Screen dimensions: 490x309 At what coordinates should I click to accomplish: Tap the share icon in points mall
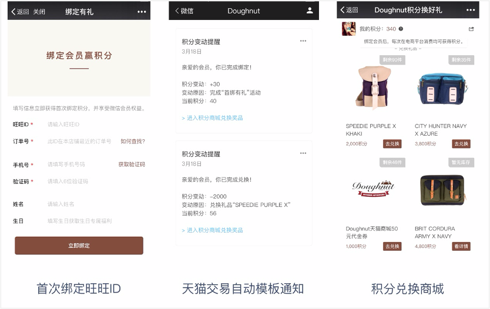click(471, 29)
